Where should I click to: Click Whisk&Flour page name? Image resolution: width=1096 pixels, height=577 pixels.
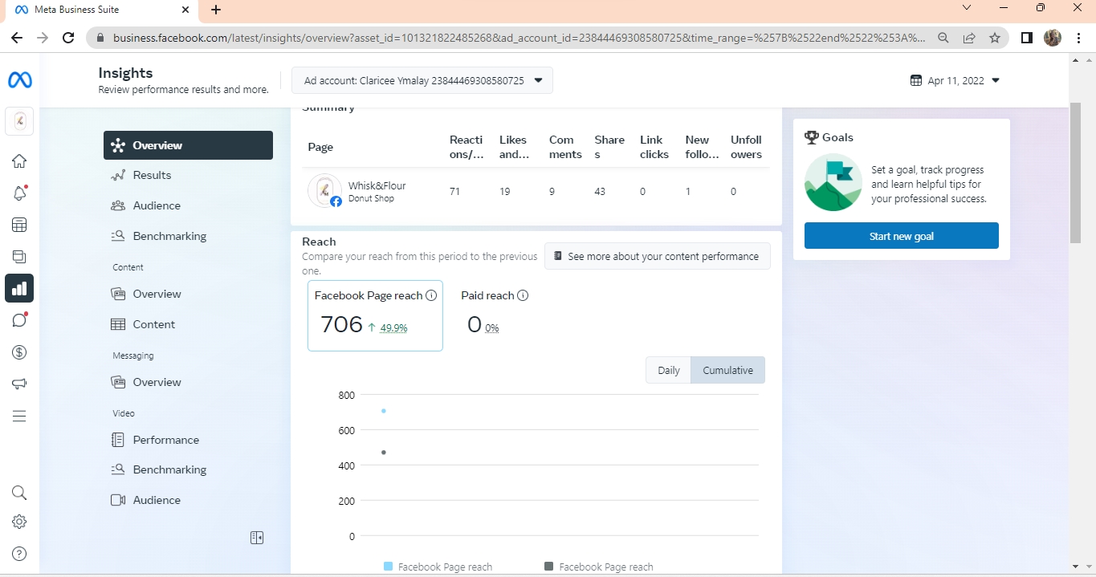pos(377,185)
